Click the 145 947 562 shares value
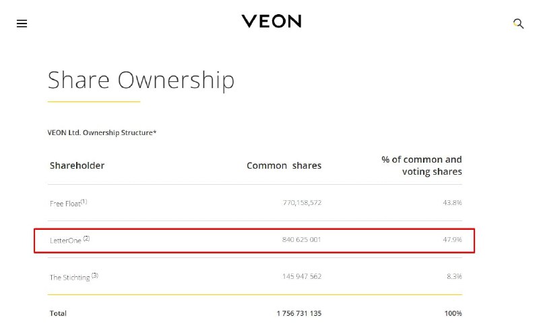Image resolution: width=539 pixels, height=332 pixels. tap(302, 276)
